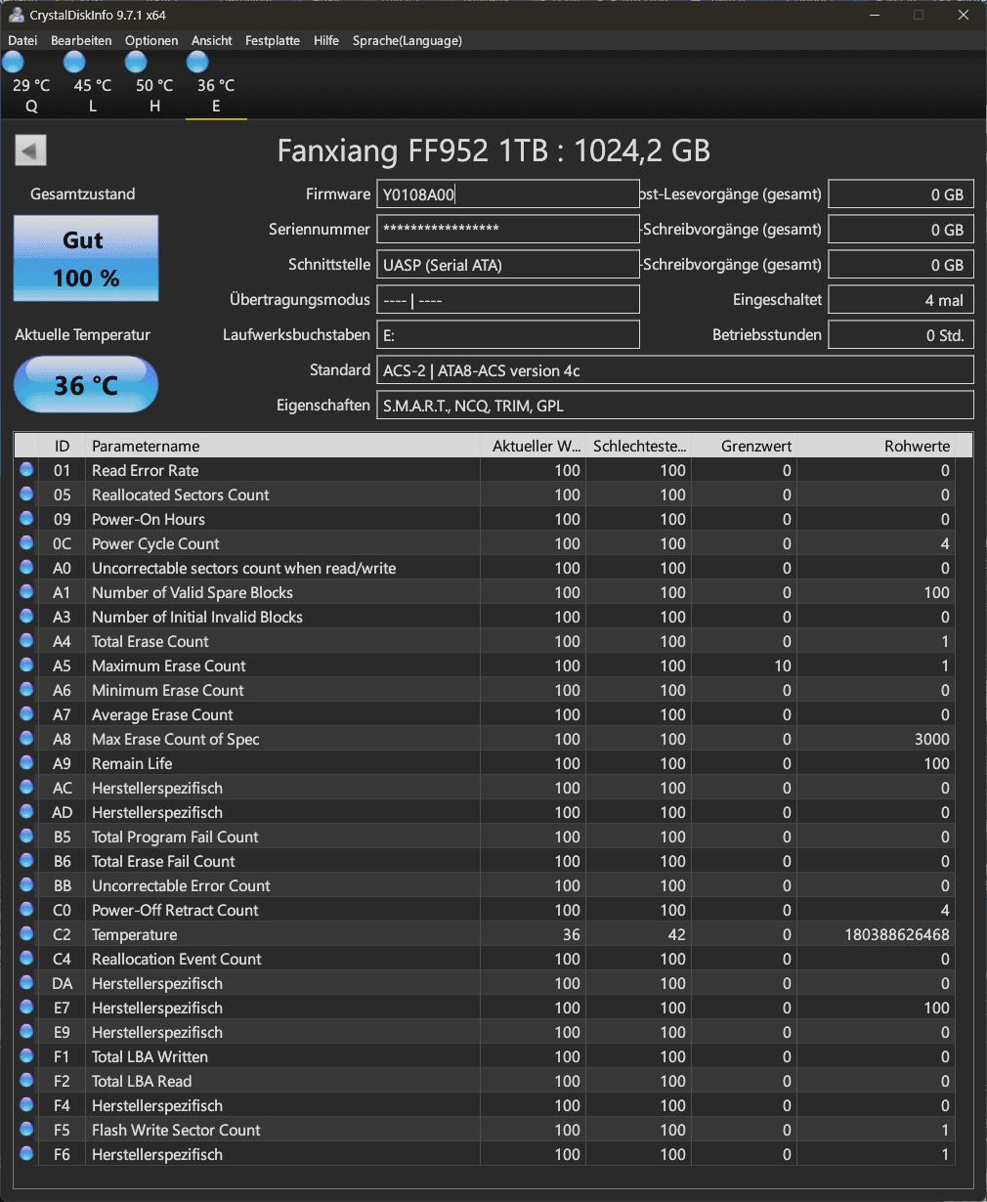Click the Parametername column header

point(282,446)
